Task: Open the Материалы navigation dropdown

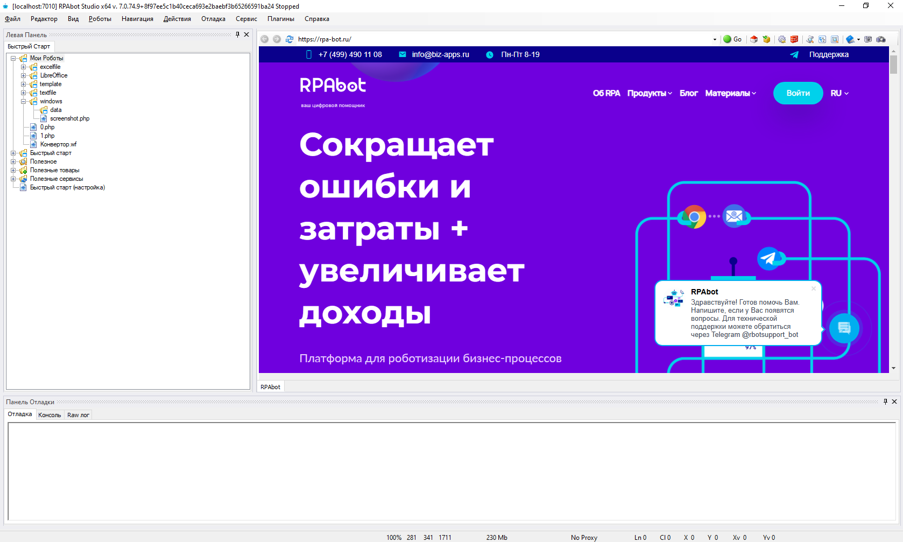Action: 731,93
